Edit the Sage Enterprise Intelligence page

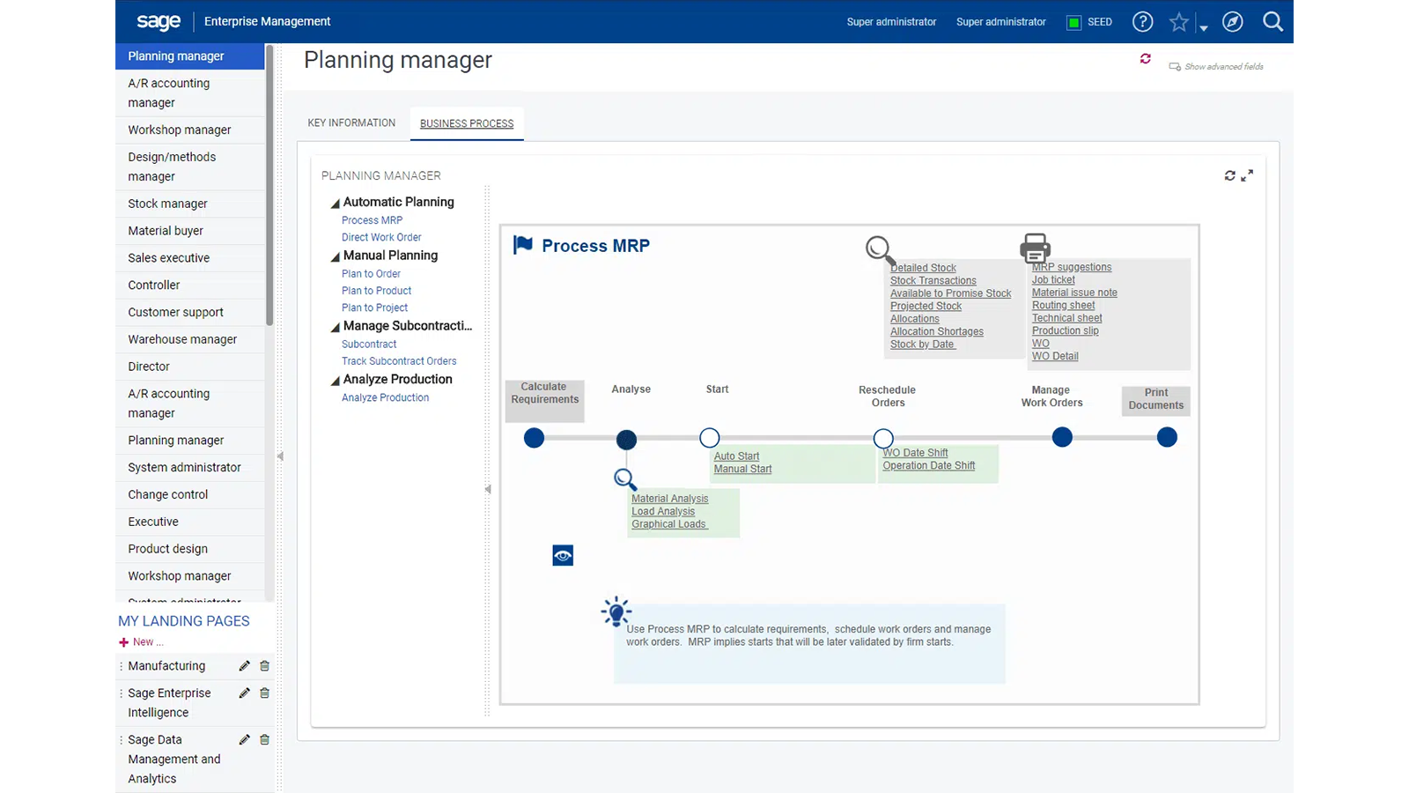244,693
